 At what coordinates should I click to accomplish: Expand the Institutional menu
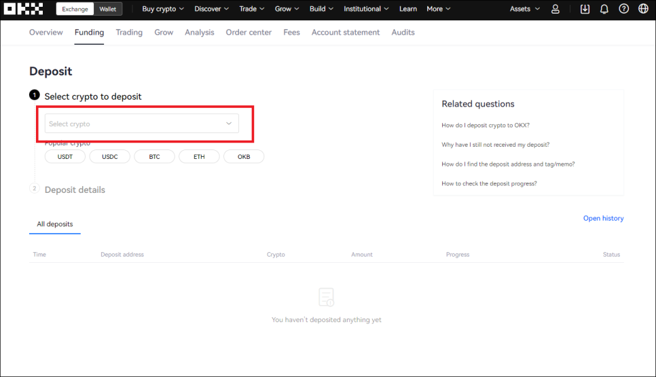coord(366,9)
